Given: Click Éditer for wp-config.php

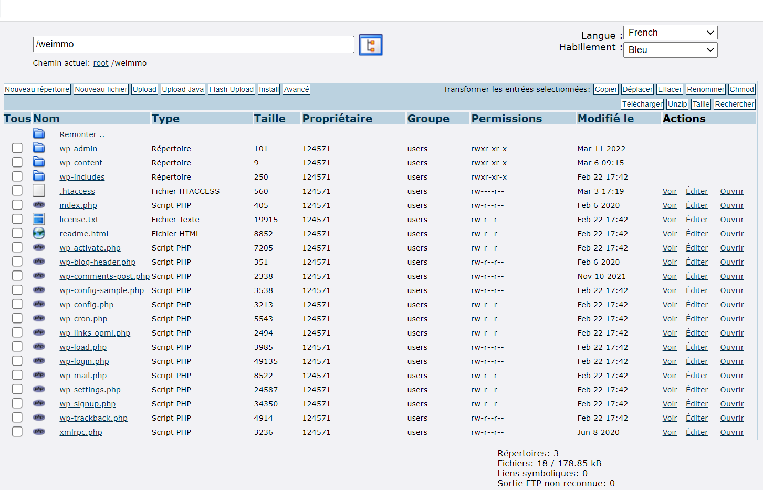Looking at the screenshot, I should [696, 305].
